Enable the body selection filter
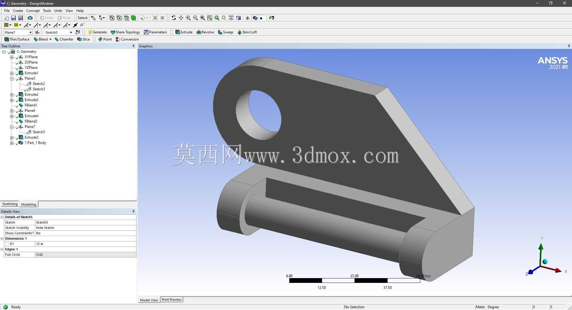Screen dimensions: 572x310 (134, 18)
